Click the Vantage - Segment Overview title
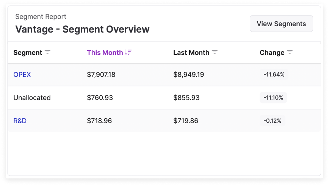329x186 pixels. point(82,29)
